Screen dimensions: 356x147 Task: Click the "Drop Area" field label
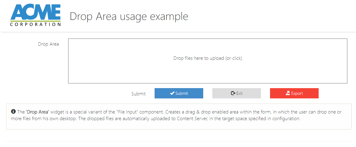pos(48,44)
